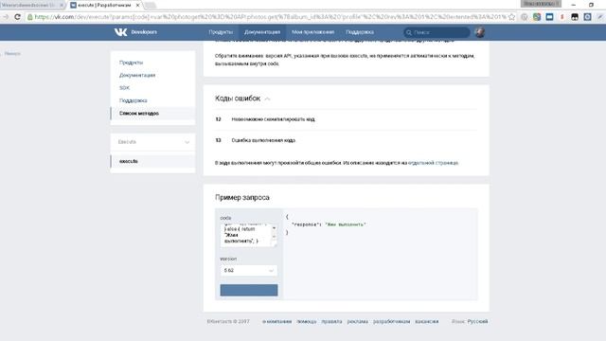Select Список методов in the left sidebar
Screen dimensions: 606x341
point(152,114)
